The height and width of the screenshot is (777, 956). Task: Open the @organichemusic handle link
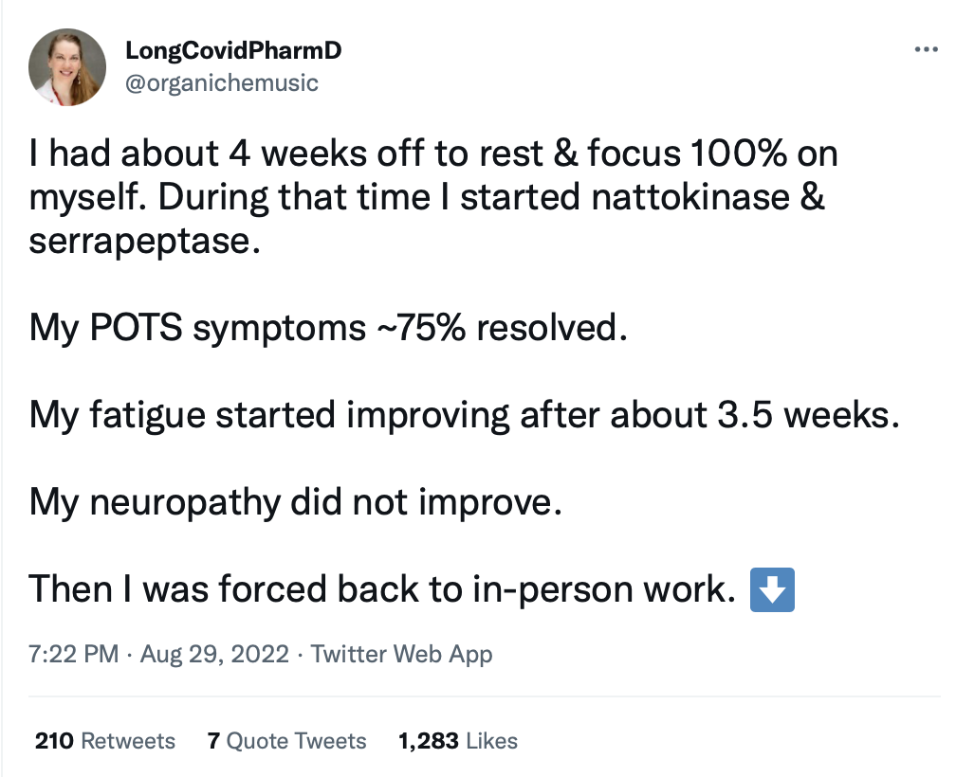222,82
